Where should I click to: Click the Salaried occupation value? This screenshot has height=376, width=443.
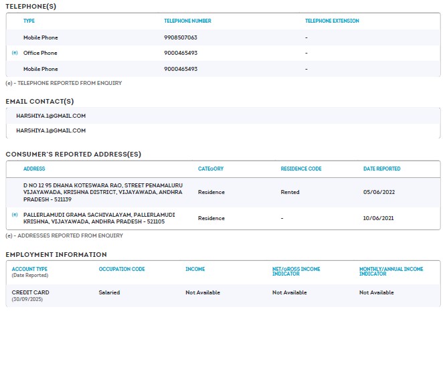coord(109,292)
